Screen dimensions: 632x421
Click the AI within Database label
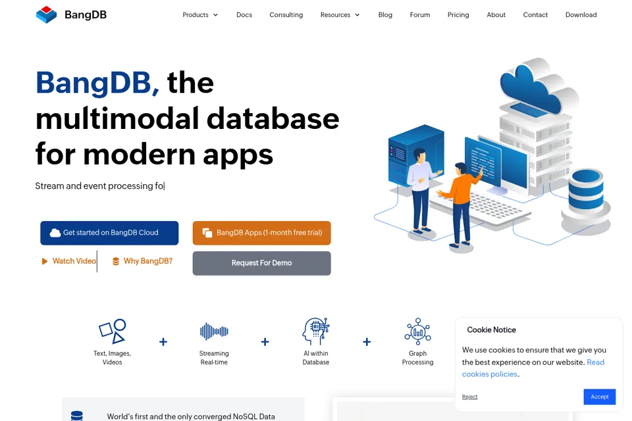point(316,358)
